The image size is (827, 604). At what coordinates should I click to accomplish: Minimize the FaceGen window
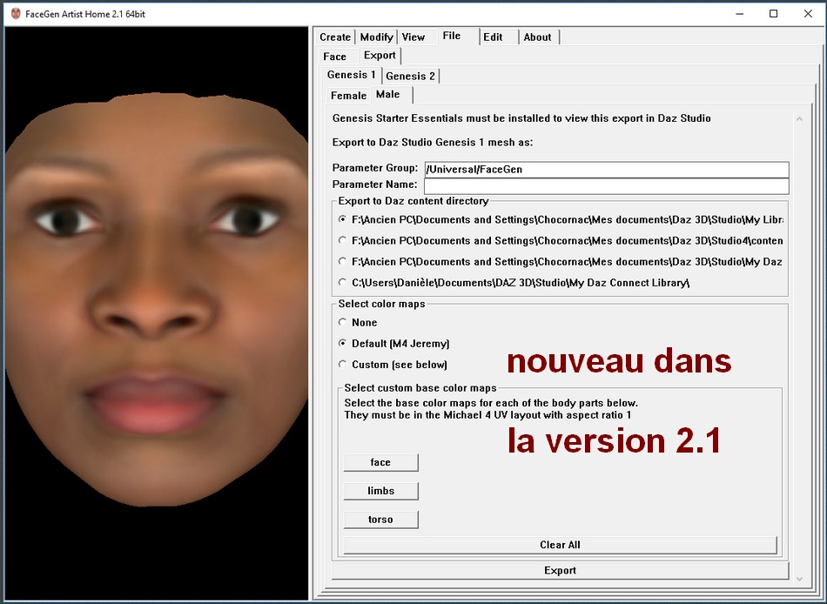click(739, 14)
